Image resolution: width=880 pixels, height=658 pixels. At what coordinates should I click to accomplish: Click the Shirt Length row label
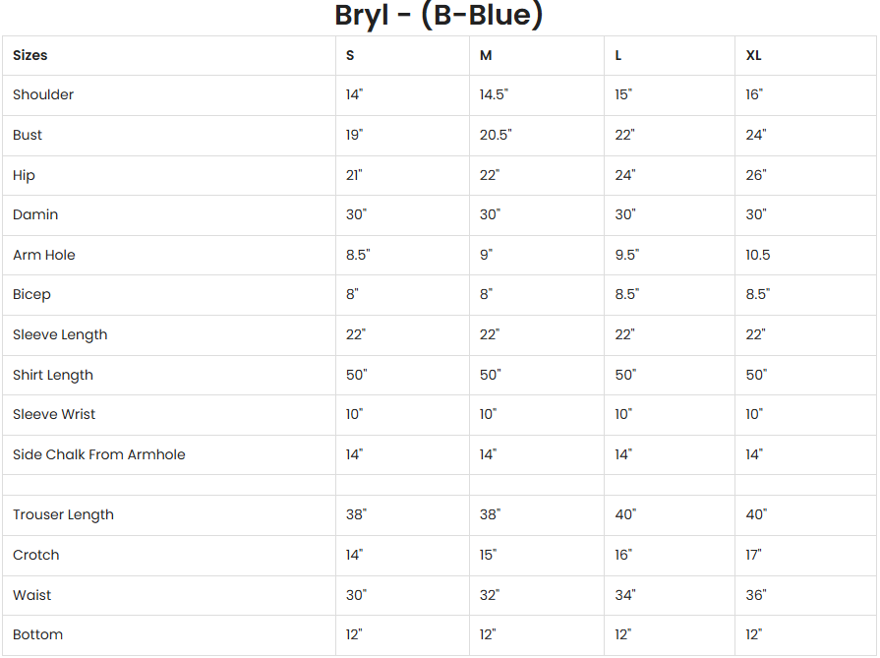[x=53, y=375]
